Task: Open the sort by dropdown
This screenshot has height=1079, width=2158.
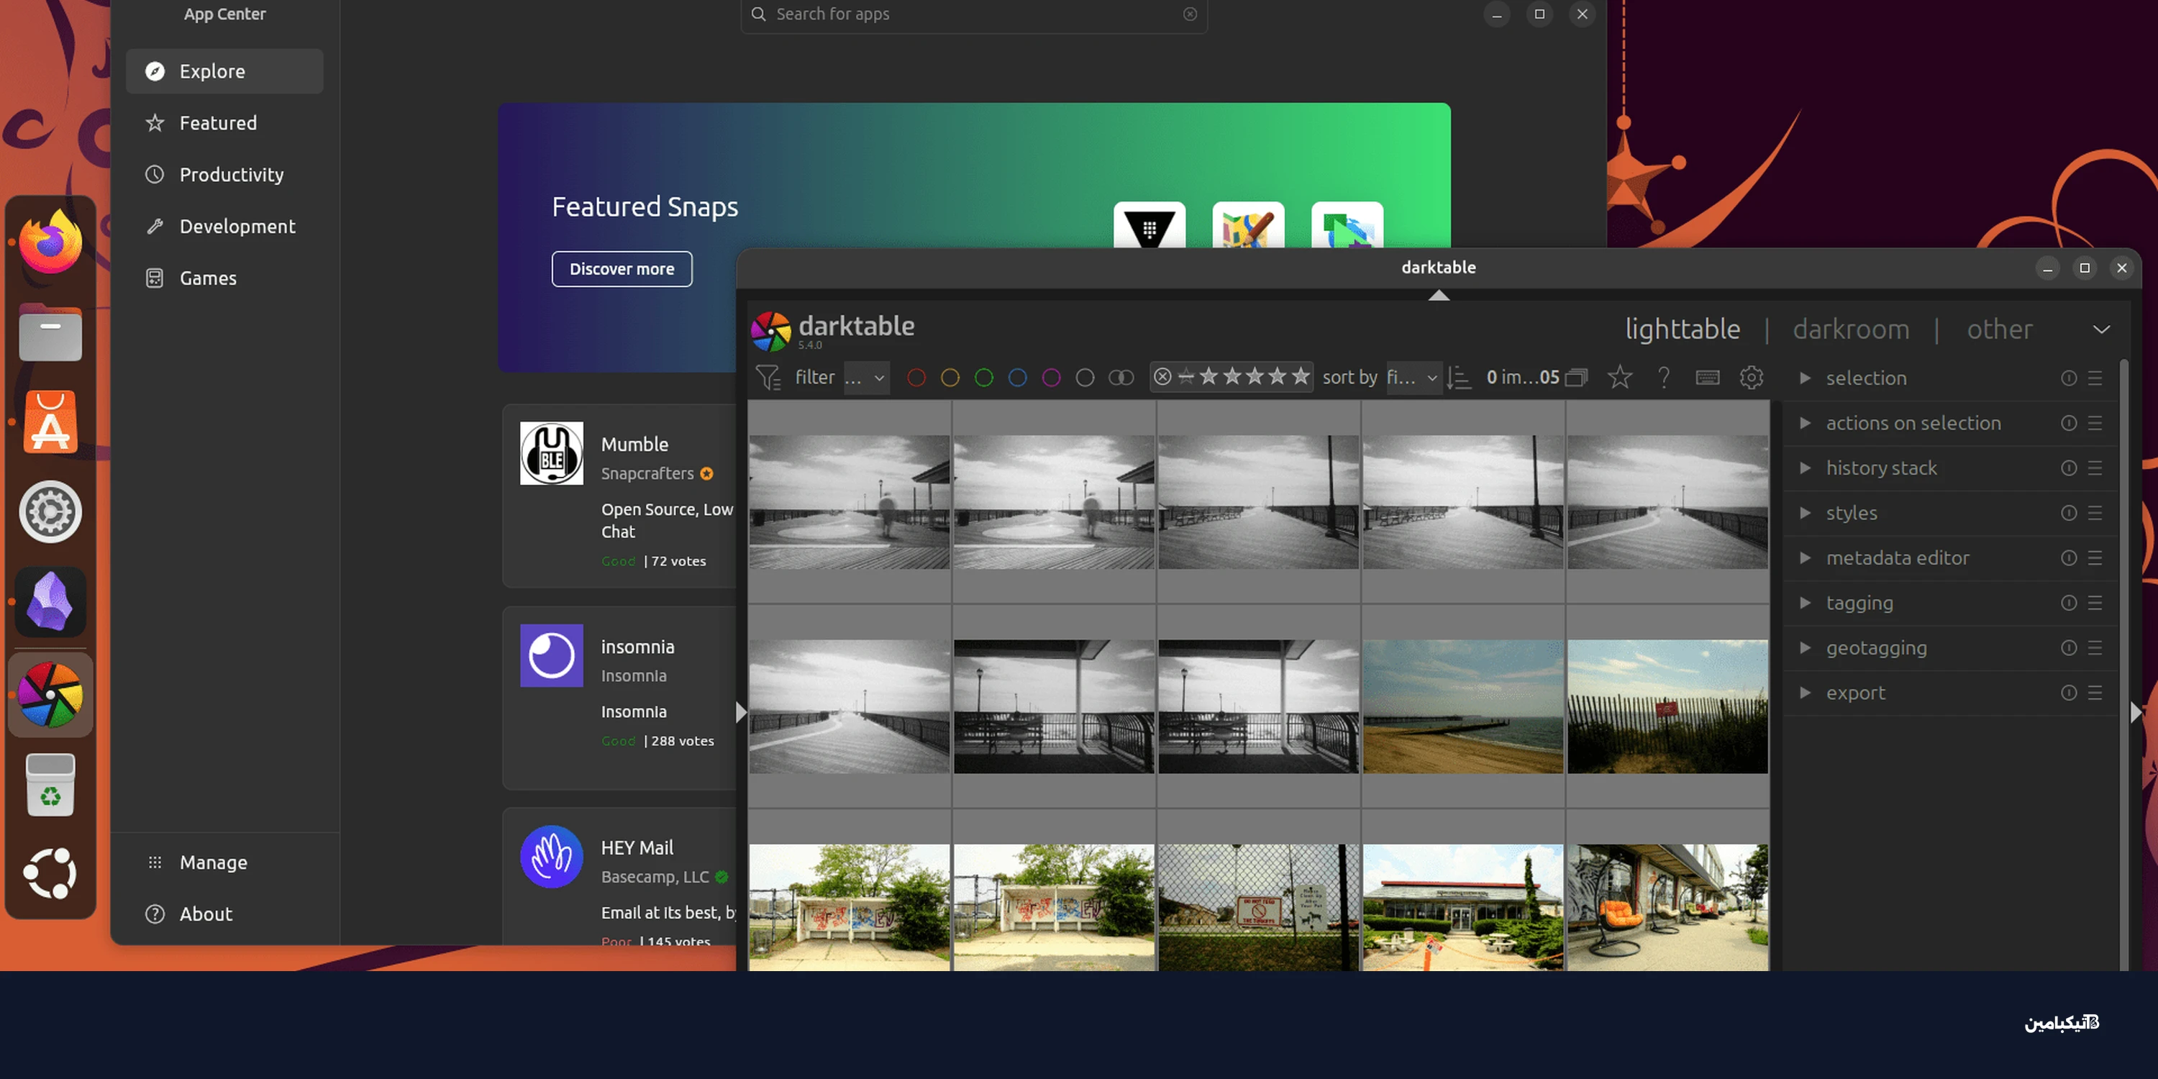Action: [x=1413, y=378]
